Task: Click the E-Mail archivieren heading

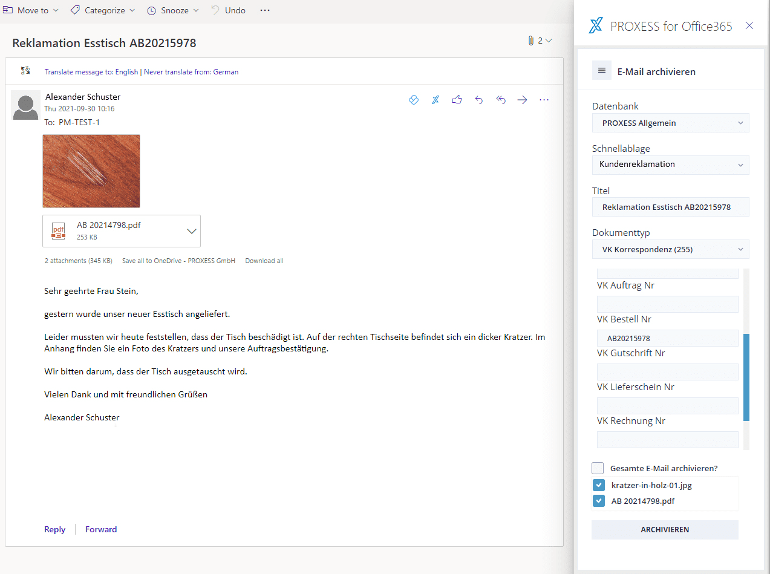Action: pyautogui.click(x=656, y=71)
